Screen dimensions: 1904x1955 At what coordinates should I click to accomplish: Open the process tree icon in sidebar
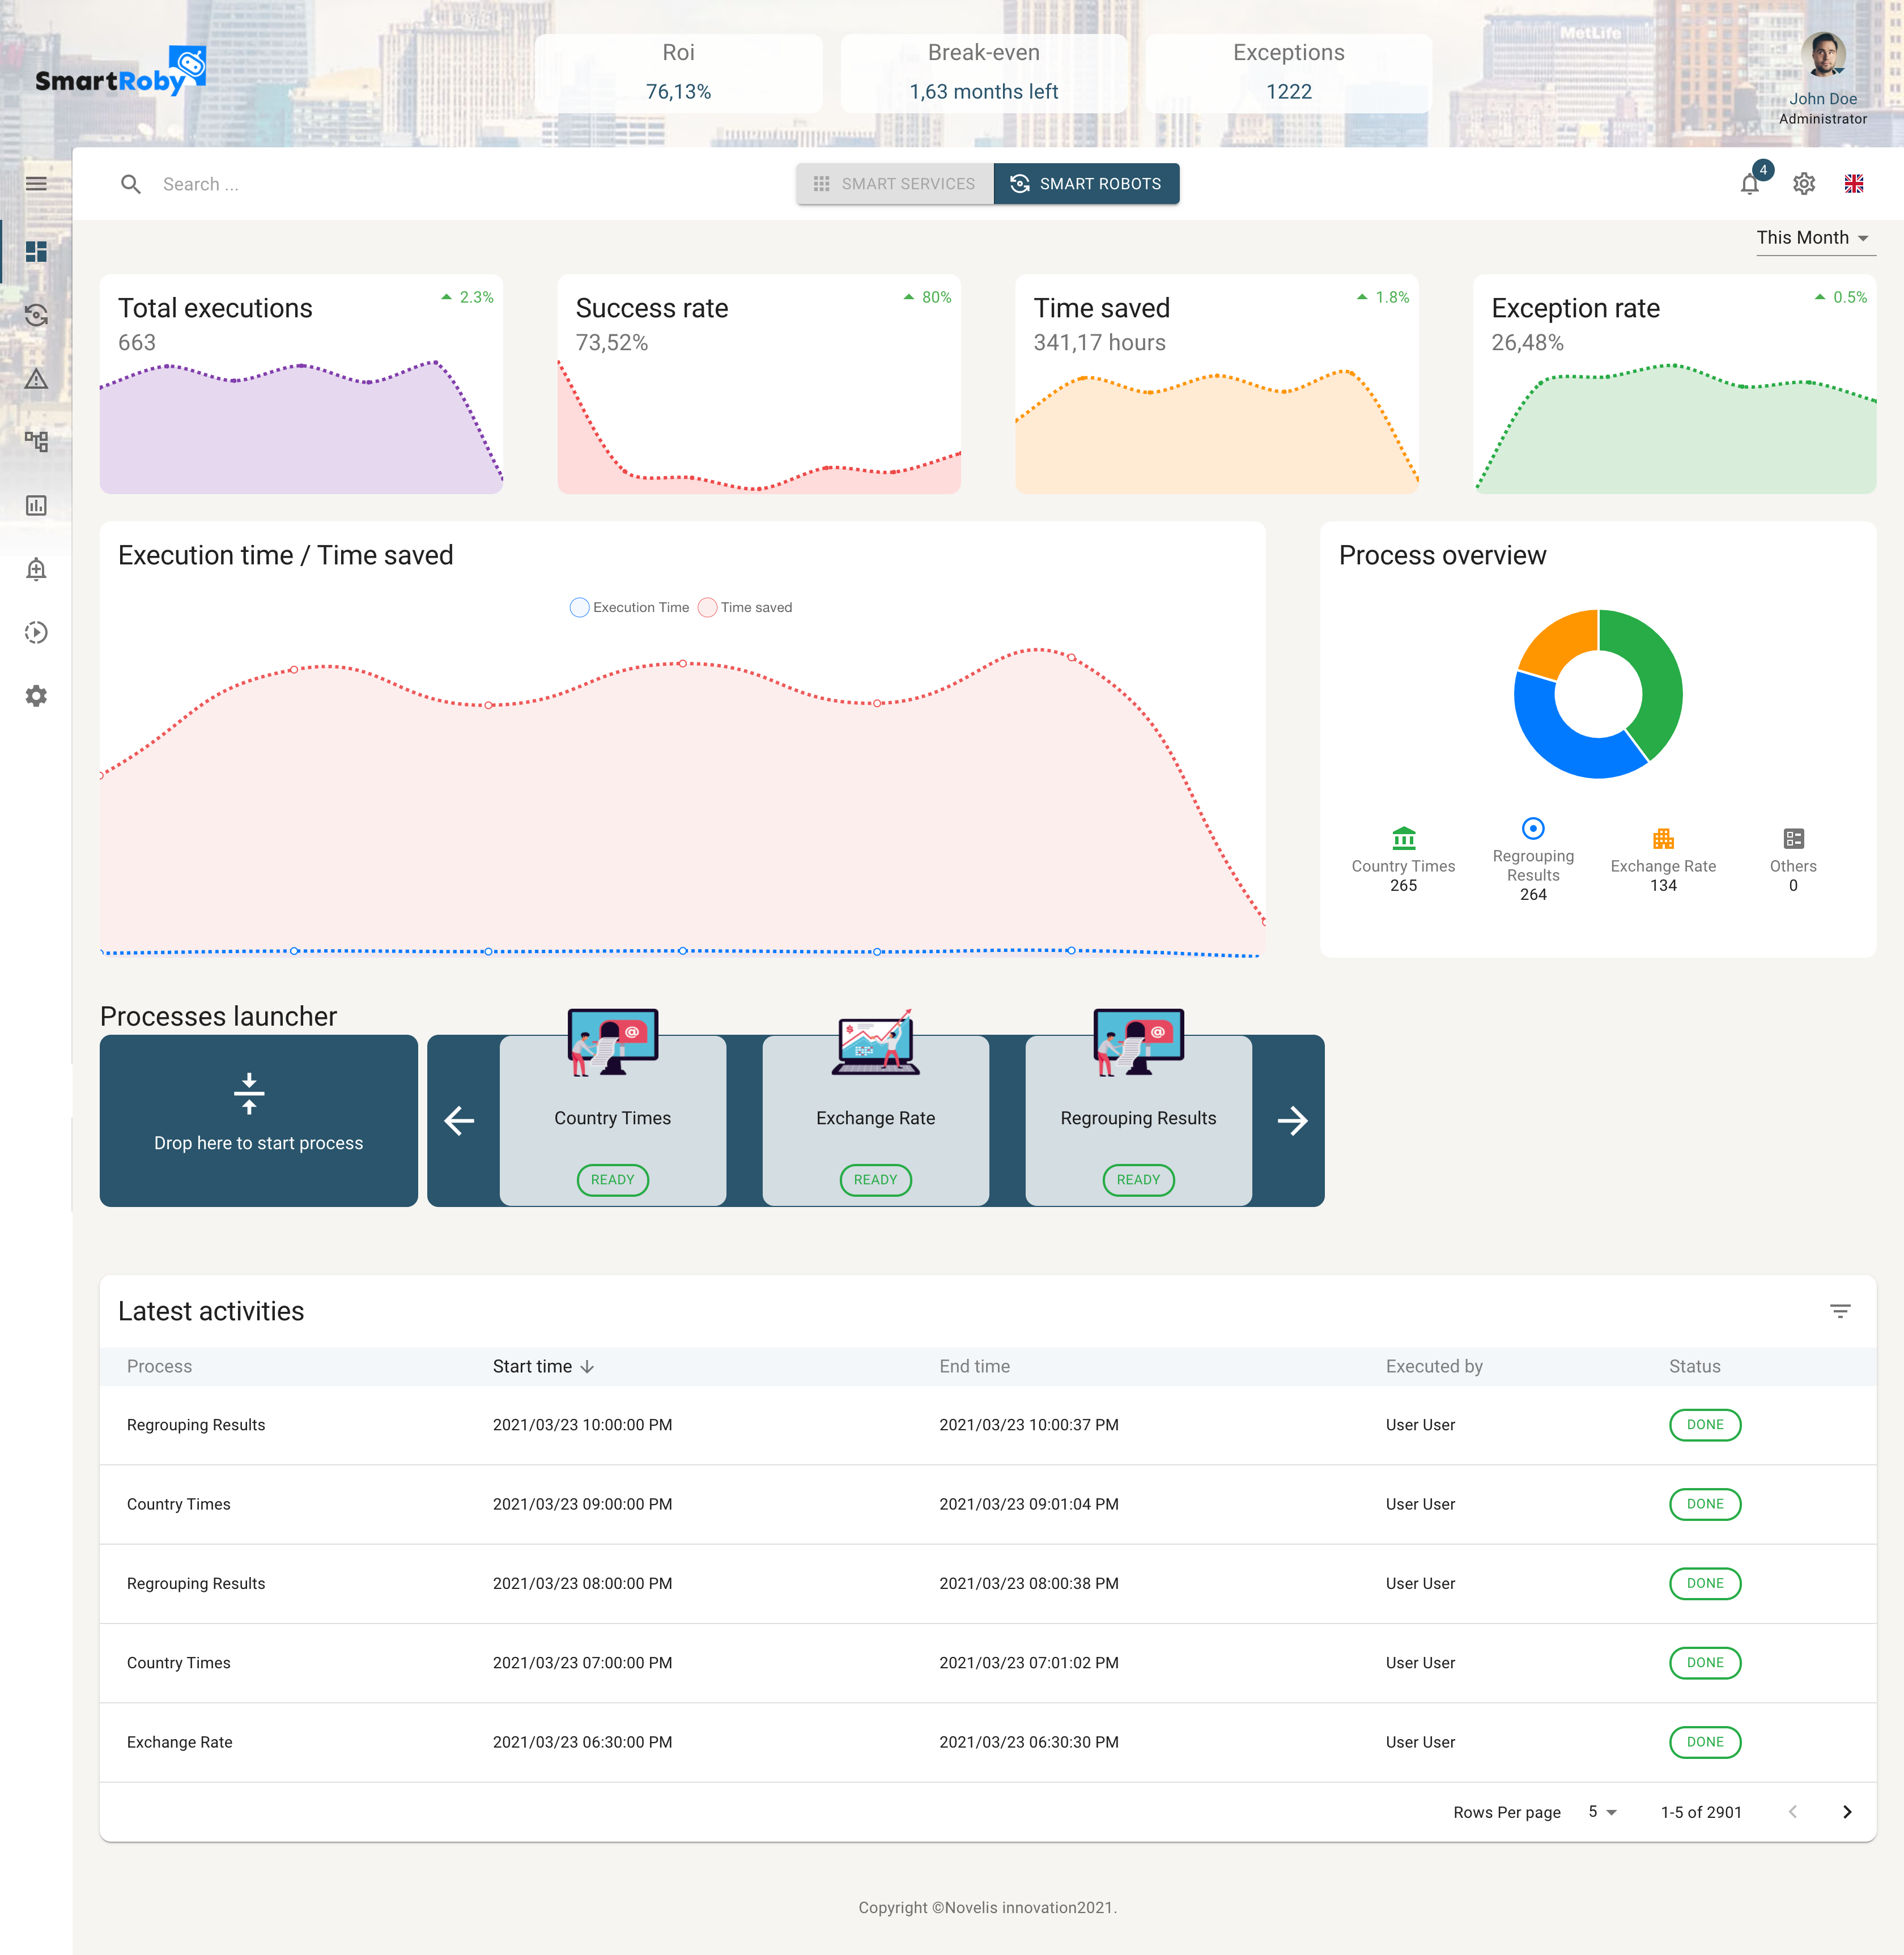[36, 442]
